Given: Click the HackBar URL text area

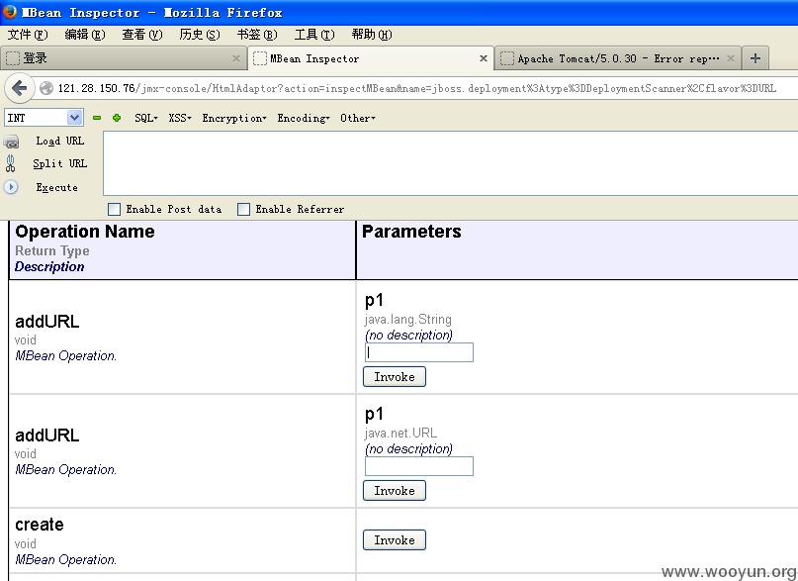Looking at the screenshot, I should pos(450,163).
